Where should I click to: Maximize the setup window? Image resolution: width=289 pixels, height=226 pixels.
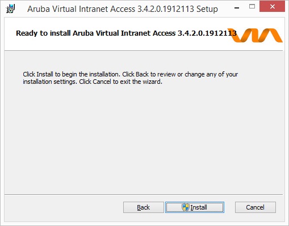[252, 7]
